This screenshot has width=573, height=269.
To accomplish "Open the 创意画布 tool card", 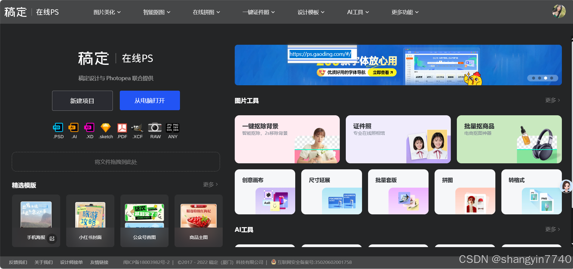I will tap(265, 192).
